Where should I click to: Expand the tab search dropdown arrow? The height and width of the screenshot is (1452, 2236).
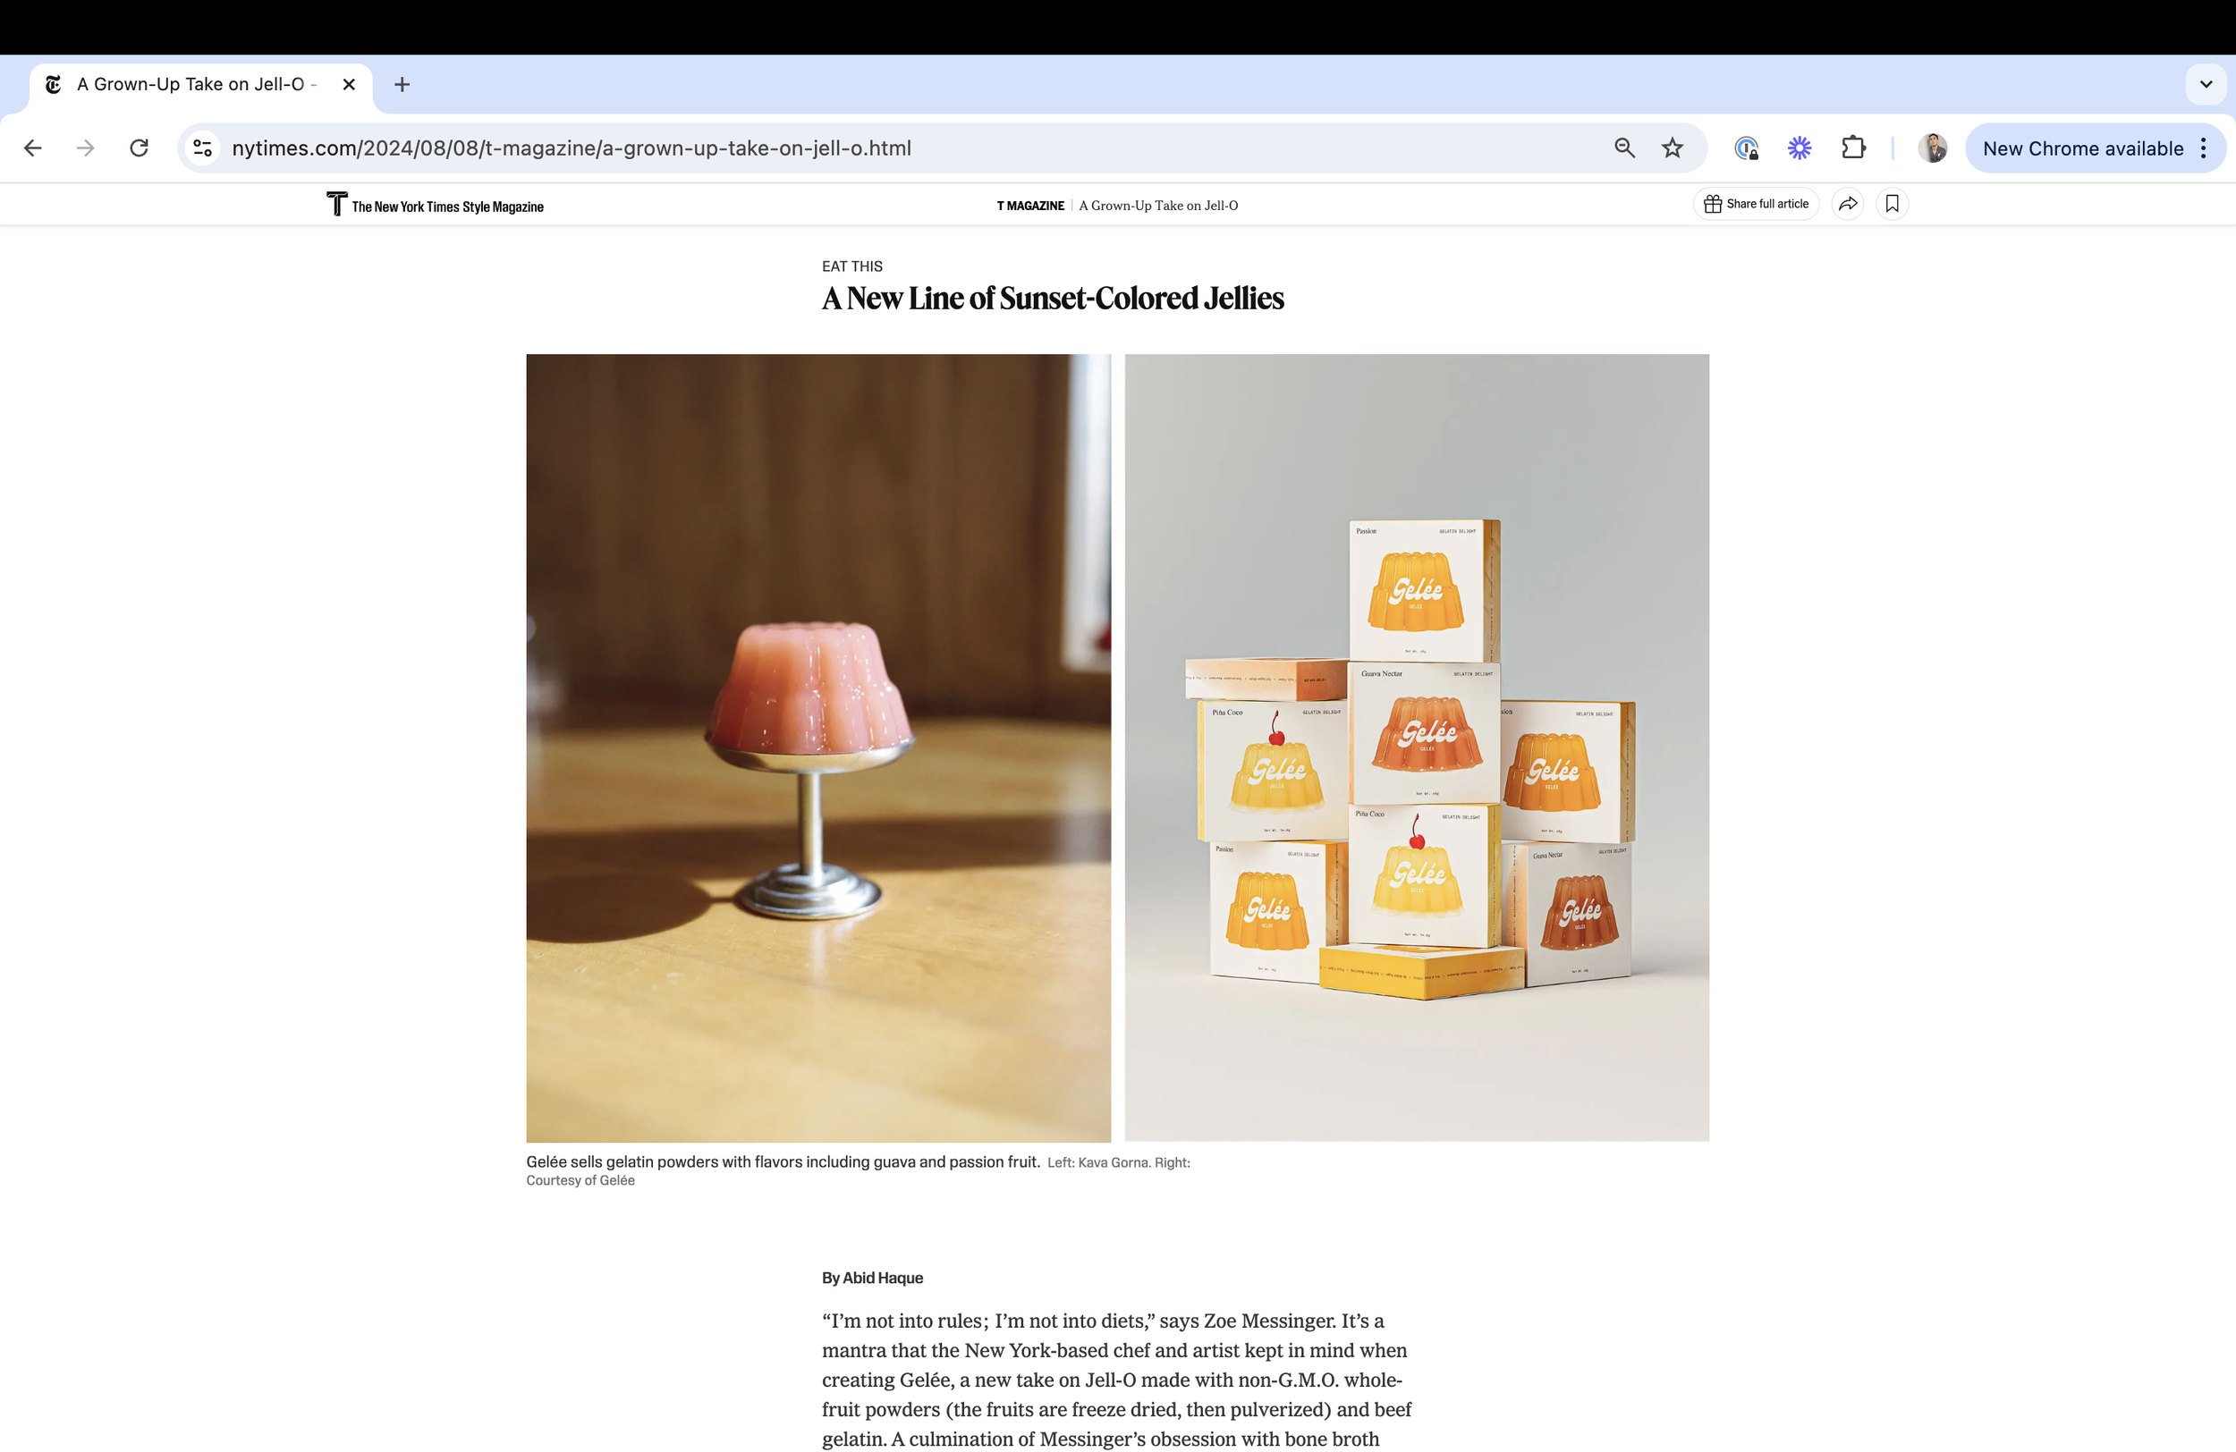pyautogui.click(x=2206, y=85)
